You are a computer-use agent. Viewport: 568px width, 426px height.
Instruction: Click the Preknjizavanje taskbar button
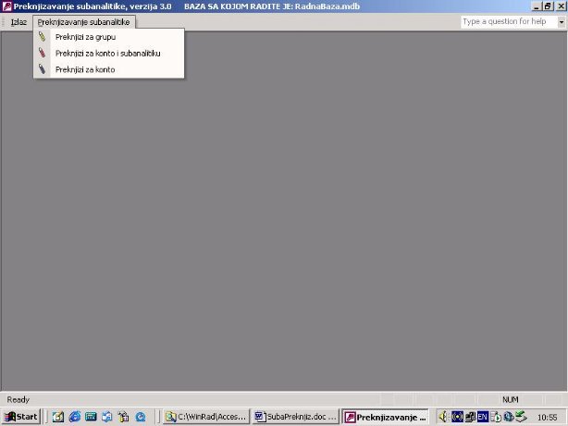click(385, 417)
